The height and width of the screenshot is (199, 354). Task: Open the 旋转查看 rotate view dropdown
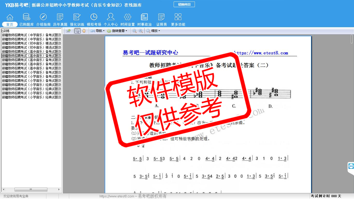coord(117,31)
